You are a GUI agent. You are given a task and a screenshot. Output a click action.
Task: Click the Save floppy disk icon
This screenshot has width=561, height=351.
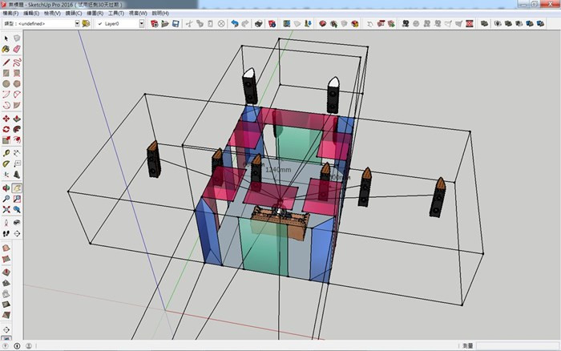[175, 24]
